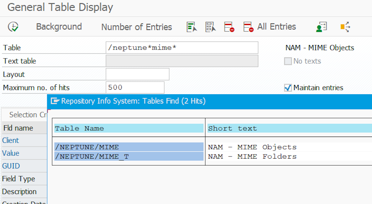Image resolution: width=372 pixels, height=204 pixels.
Task: Select the GUID field name row
Action: click(x=11, y=166)
